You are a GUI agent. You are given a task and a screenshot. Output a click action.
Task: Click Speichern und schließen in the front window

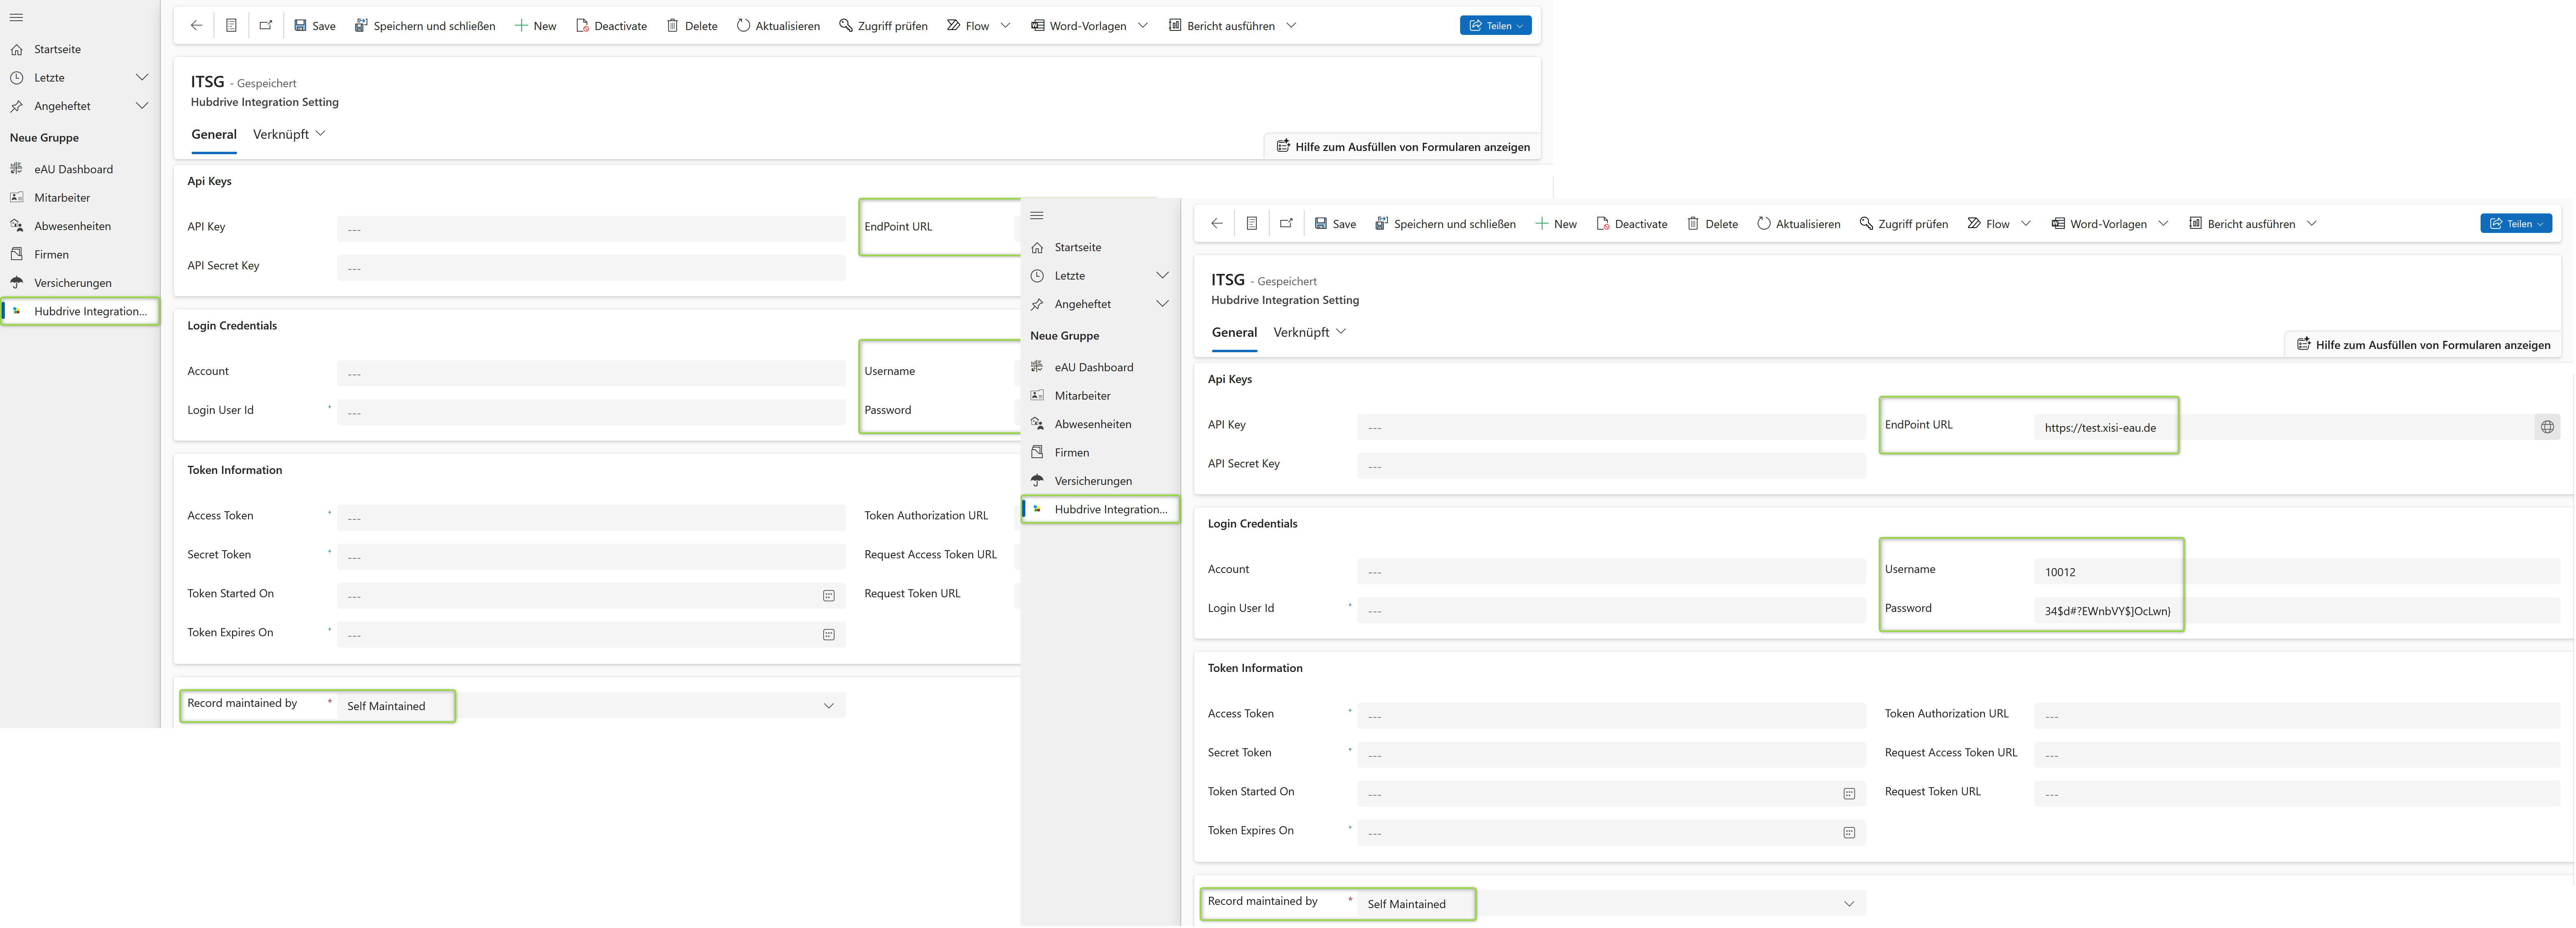(1445, 224)
